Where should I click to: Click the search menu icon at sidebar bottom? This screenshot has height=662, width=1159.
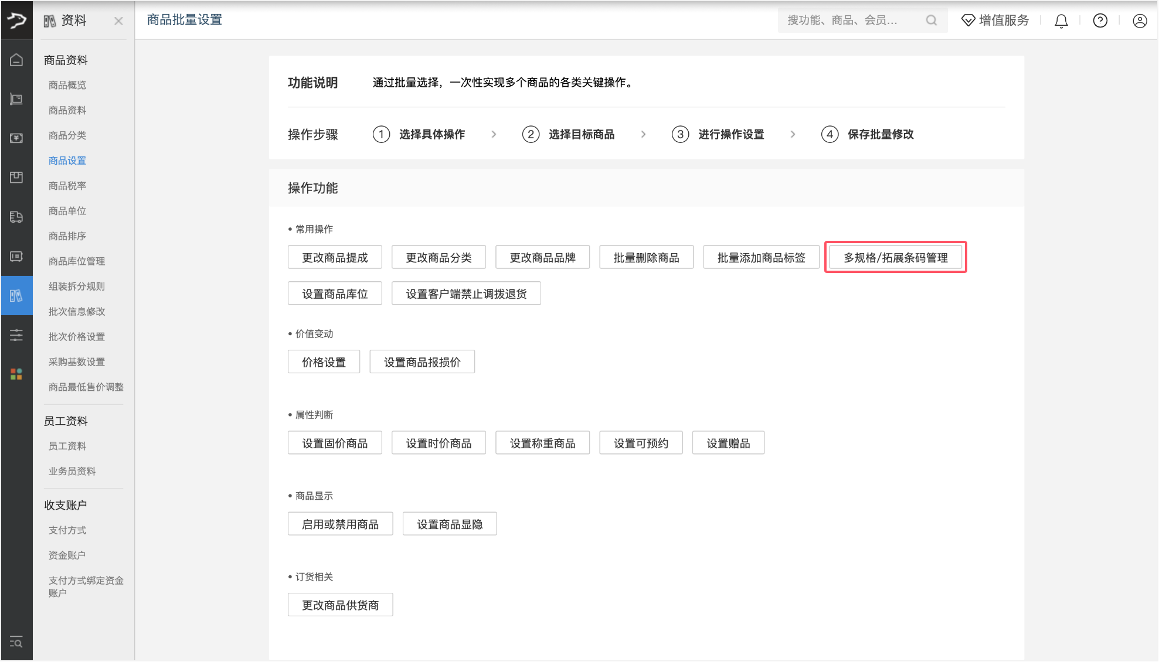[x=16, y=642]
